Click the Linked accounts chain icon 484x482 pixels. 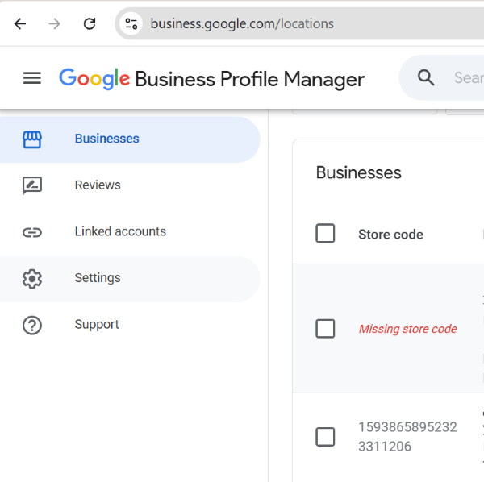(32, 232)
